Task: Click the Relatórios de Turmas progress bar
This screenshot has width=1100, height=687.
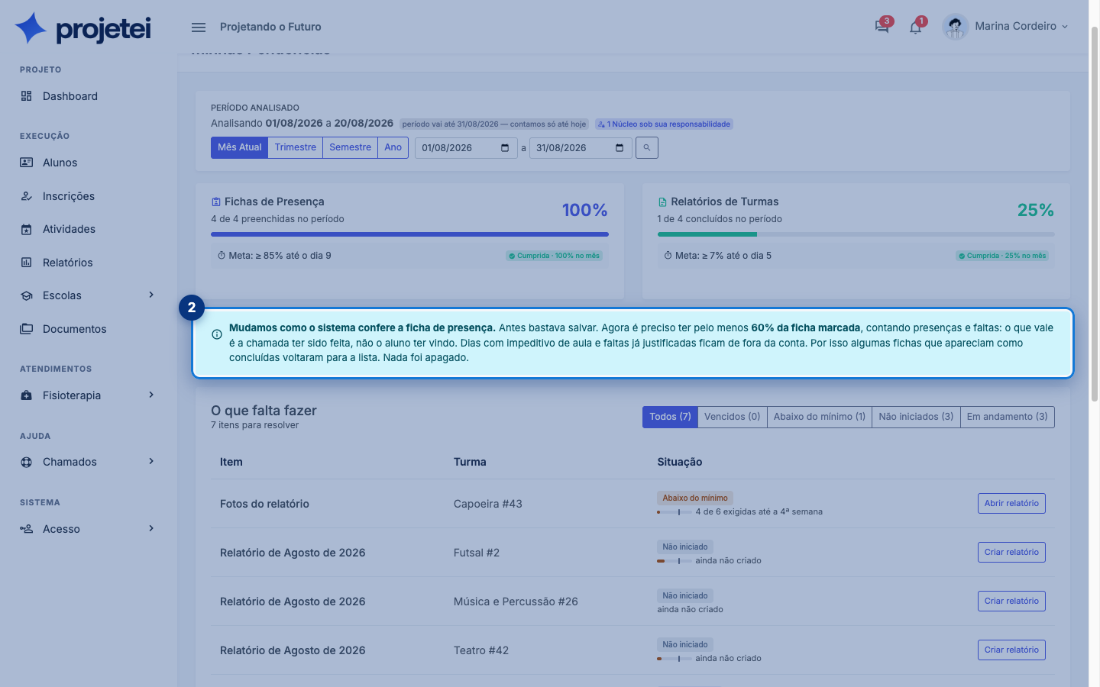Action: click(x=856, y=234)
